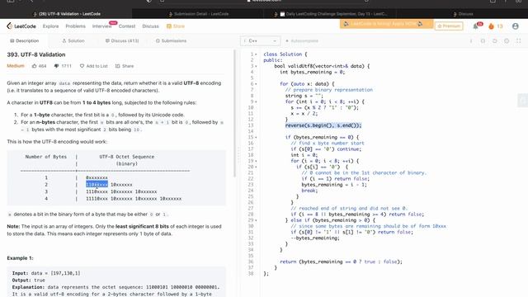
Task: Open the Discuss (413) tab
Action: 121,40
